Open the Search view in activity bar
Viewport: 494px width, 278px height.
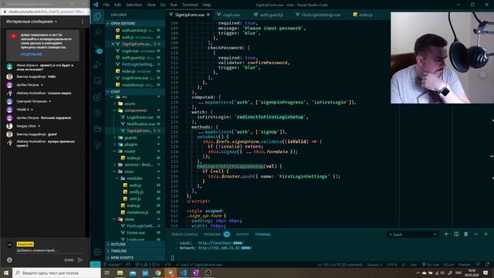pyautogui.click(x=98, y=32)
